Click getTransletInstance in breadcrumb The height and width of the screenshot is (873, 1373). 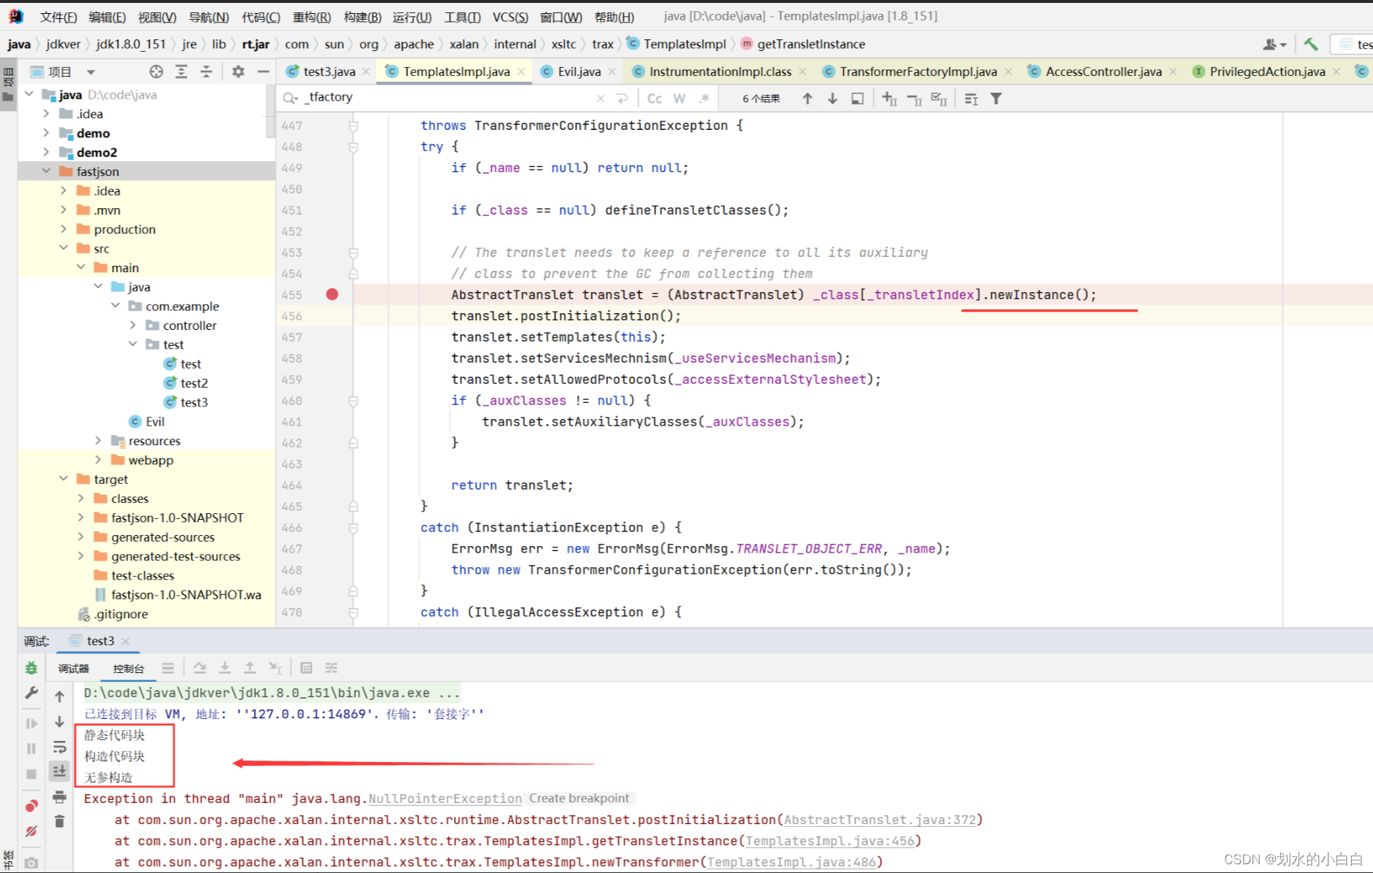pos(811,45)
